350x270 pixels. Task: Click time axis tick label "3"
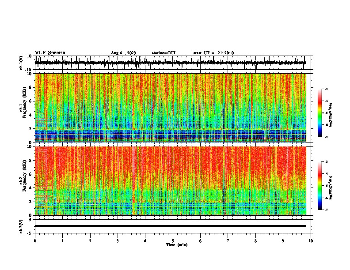click(x=118, y=241)
